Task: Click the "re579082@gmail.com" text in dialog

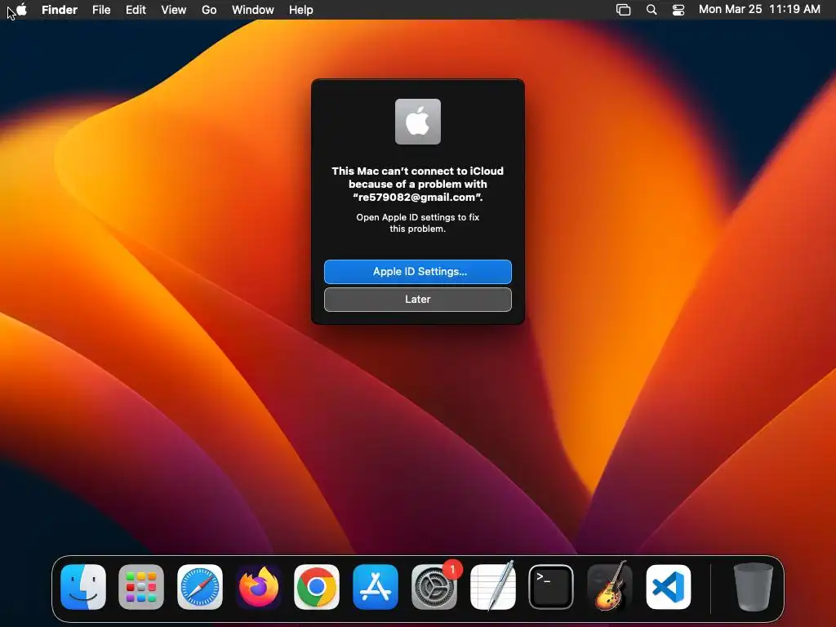Action: (418, 198)
